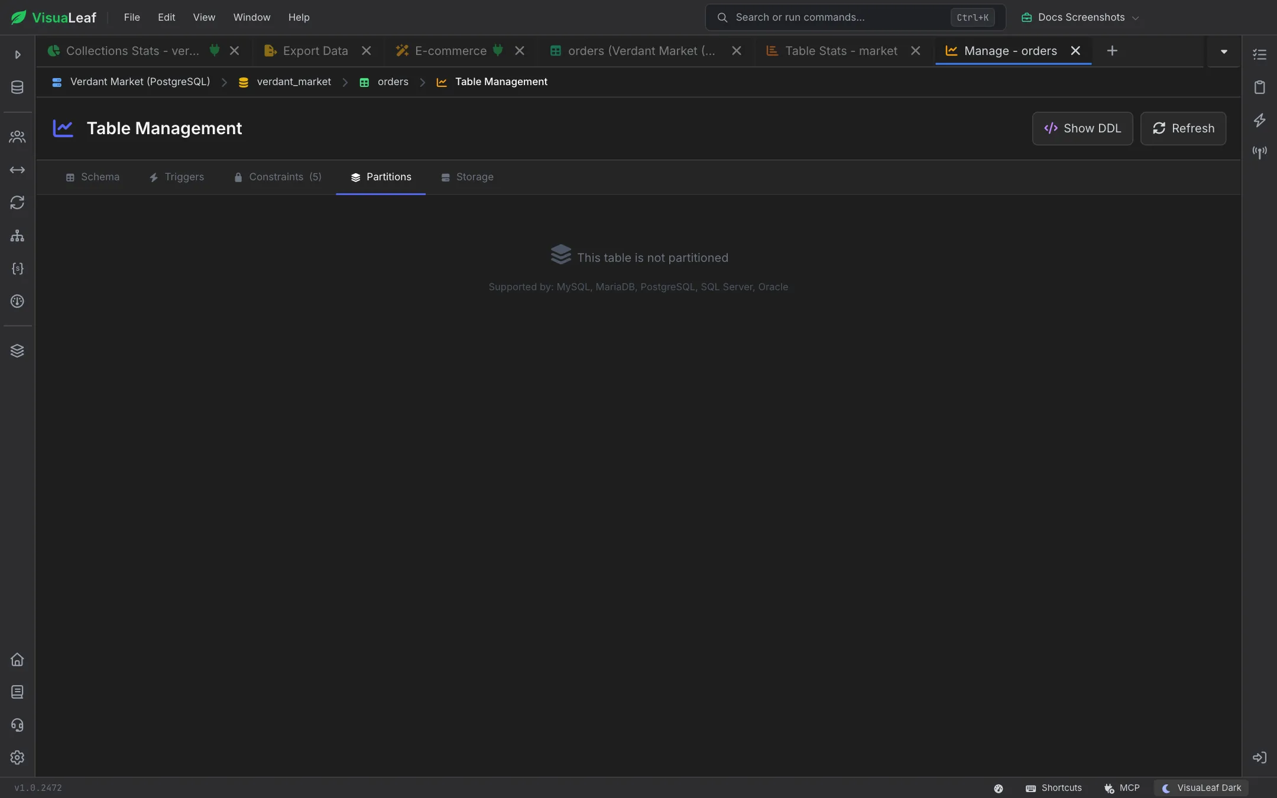Open the Window menu
This screenshot has height=798, width=1277.
click(x=251, y=17)
